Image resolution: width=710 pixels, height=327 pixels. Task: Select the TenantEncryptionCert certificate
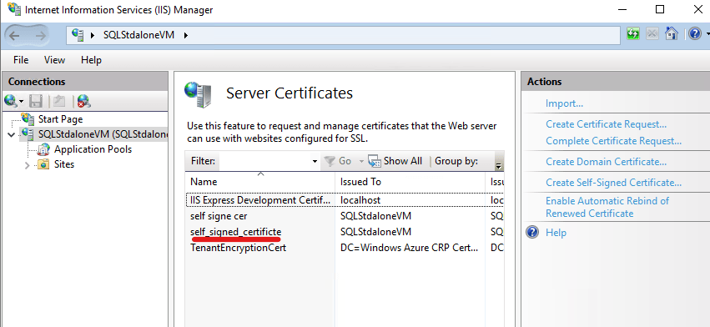coord(238,248)
